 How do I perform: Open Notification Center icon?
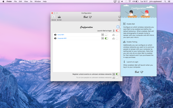(169, 1)
